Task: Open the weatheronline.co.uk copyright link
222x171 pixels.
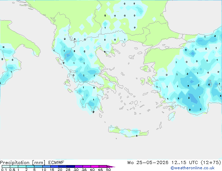Action: tap(193, 168)
